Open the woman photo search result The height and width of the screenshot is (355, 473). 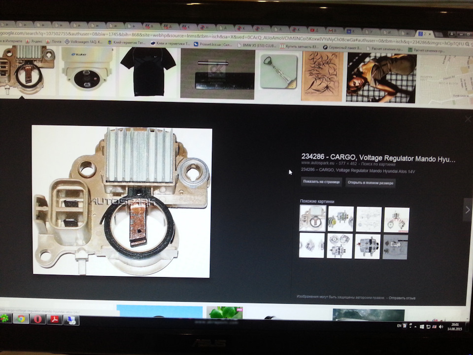coord(381,78)
